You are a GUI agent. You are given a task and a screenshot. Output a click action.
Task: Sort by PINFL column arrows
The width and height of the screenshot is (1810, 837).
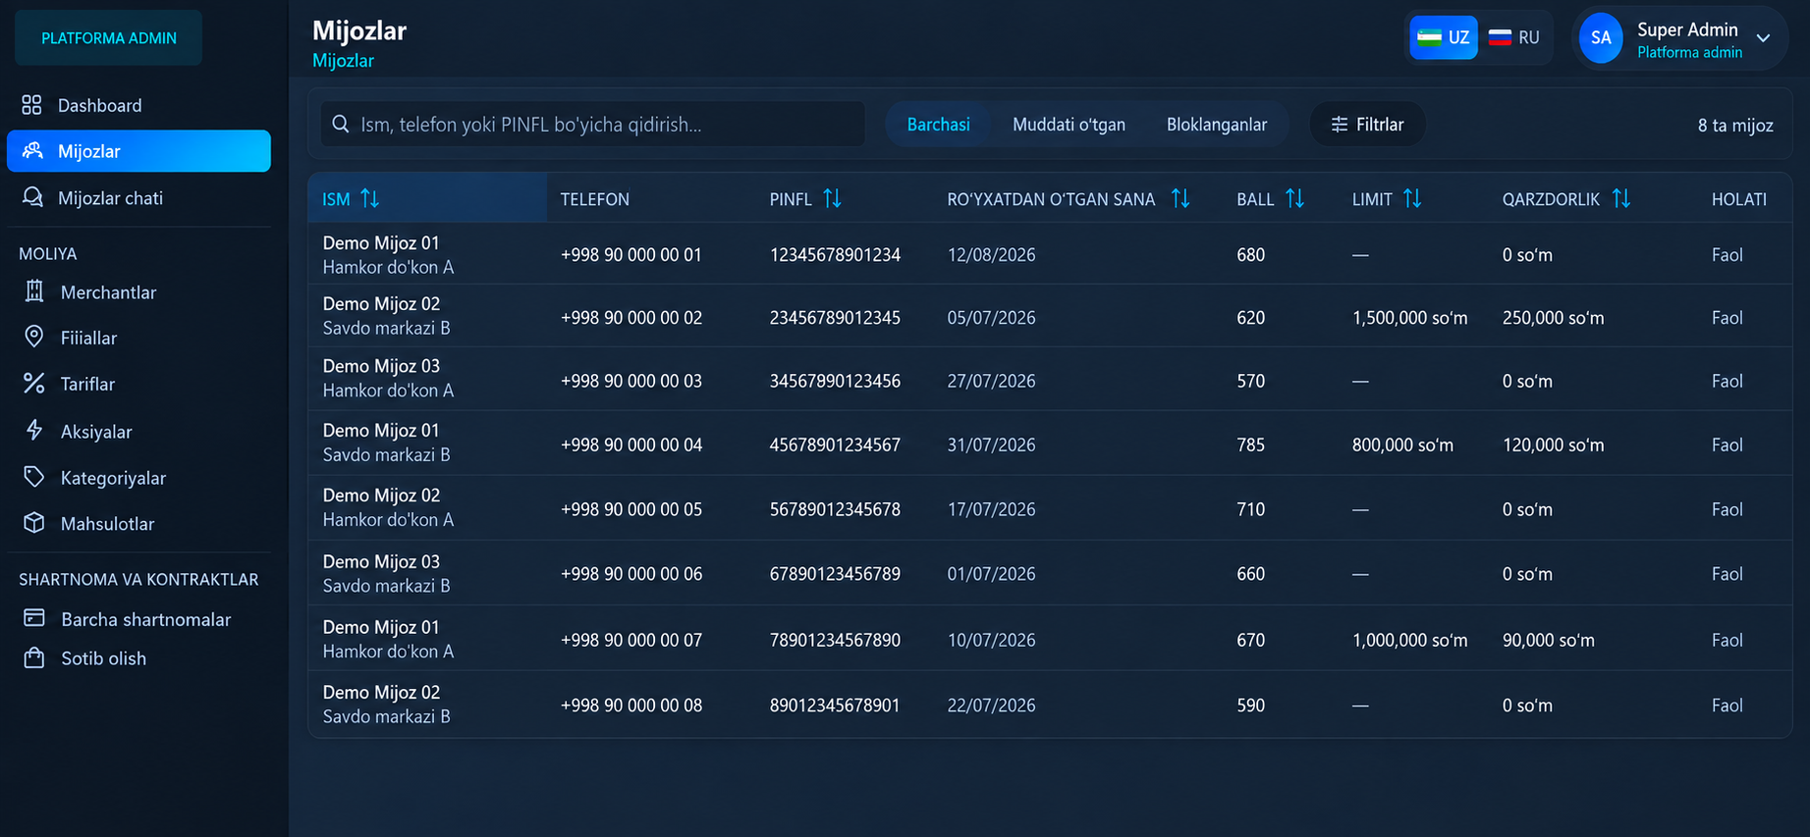[833, 199]
